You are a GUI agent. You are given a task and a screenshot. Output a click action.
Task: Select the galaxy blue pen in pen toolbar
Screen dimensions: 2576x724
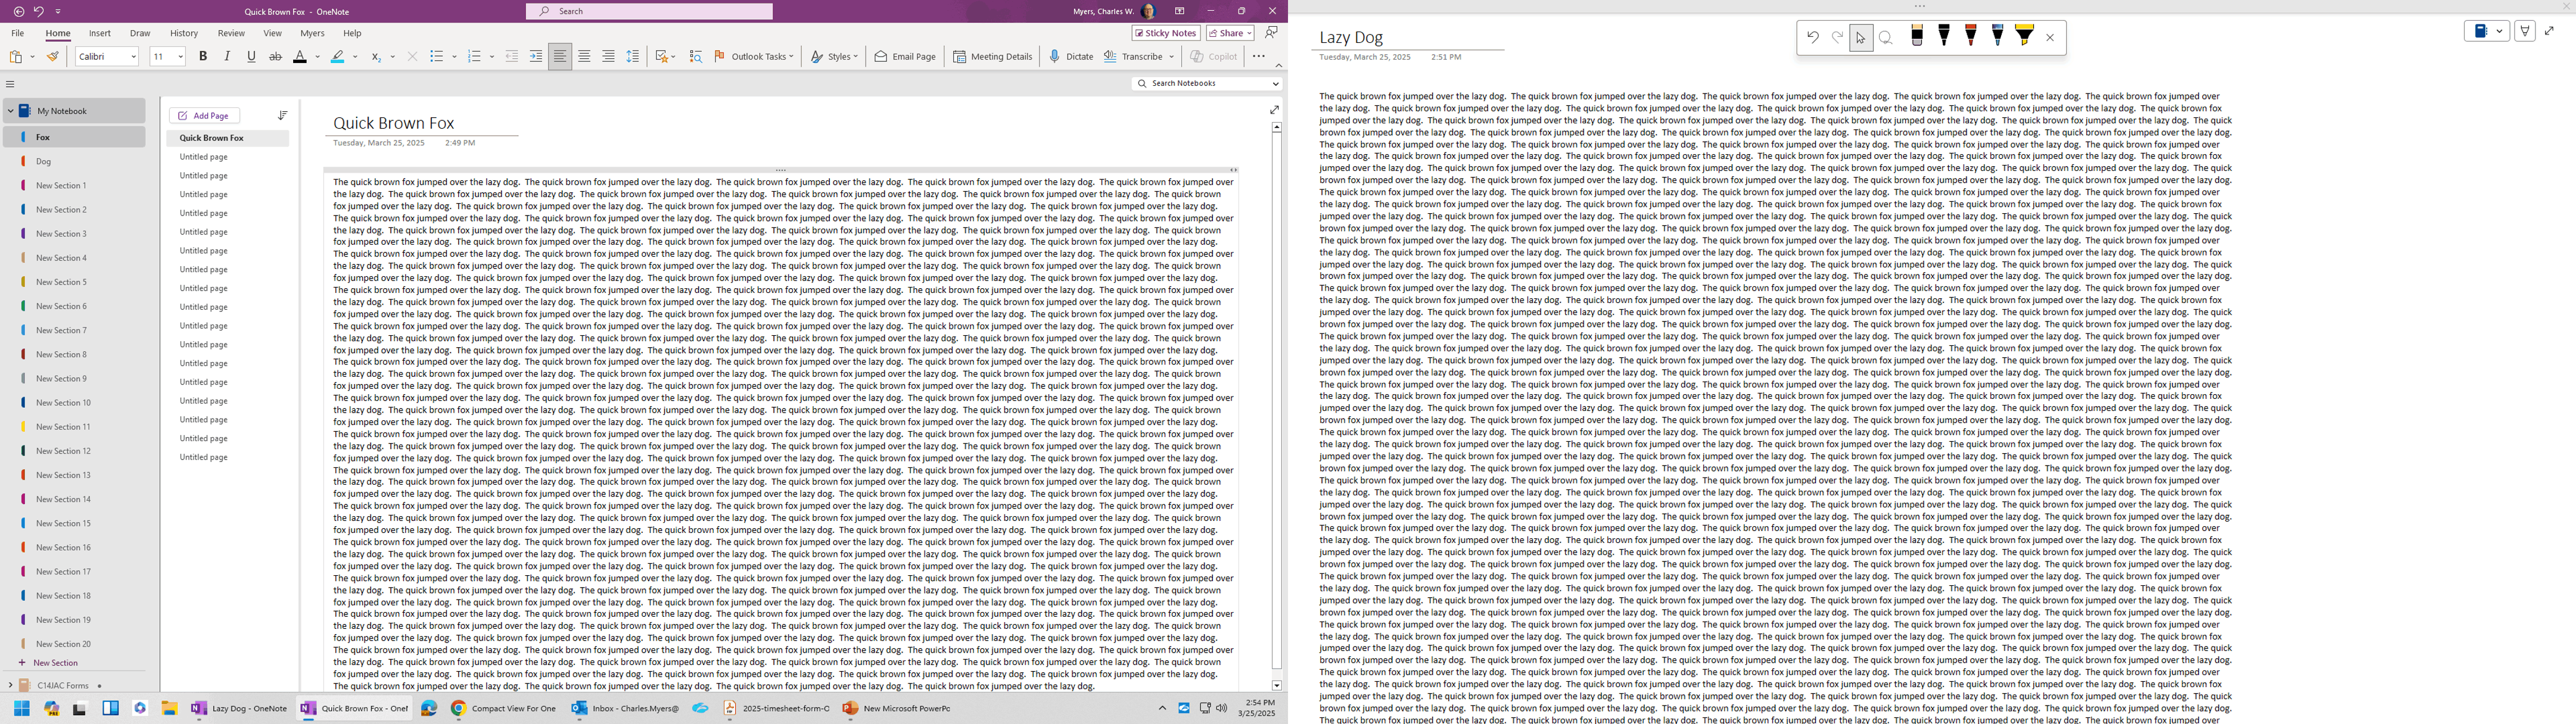pyautogui.click(x=1998, y=36)
